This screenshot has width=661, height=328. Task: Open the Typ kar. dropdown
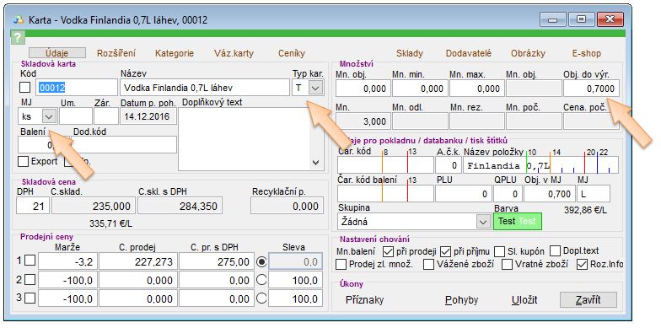point(314,88)
